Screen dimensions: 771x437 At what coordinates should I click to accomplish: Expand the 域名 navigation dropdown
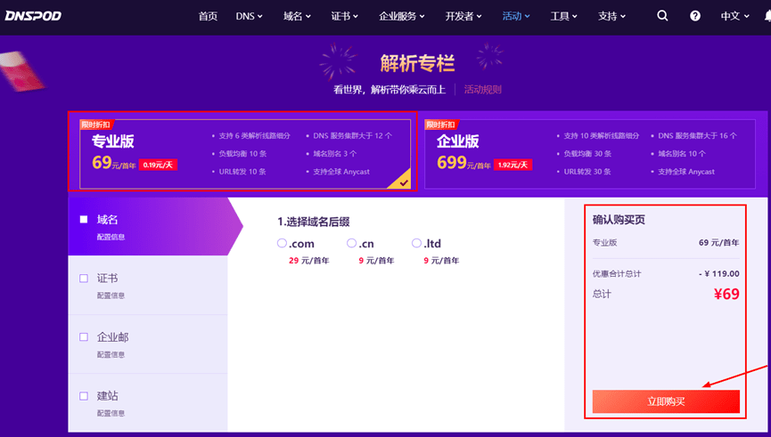pyautogui.click(x=298, y=16)
